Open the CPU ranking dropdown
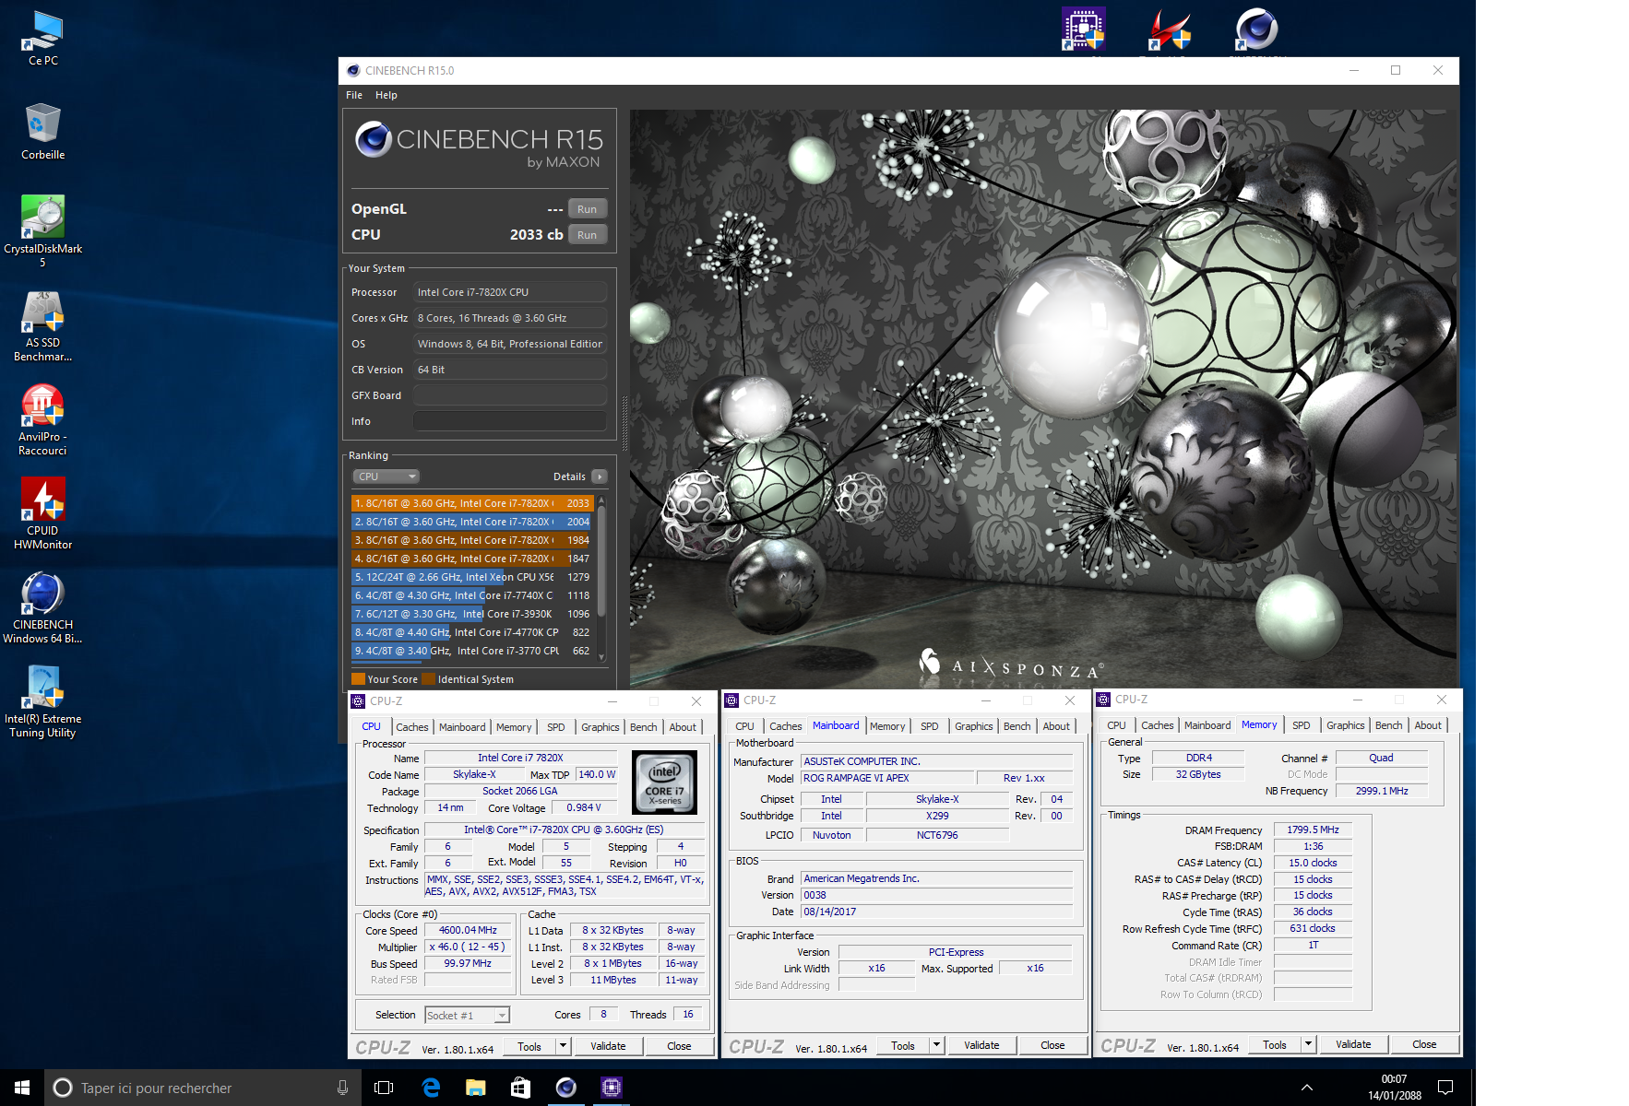1629x1106 pixels. click(386, 477)
